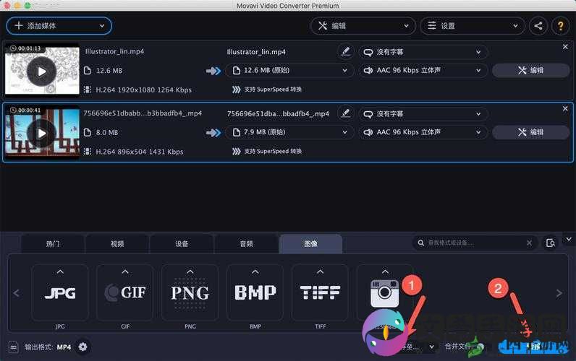Switch to the 设备 tab
The width and height of the screenshot is (576, 361).
[182, 244]
